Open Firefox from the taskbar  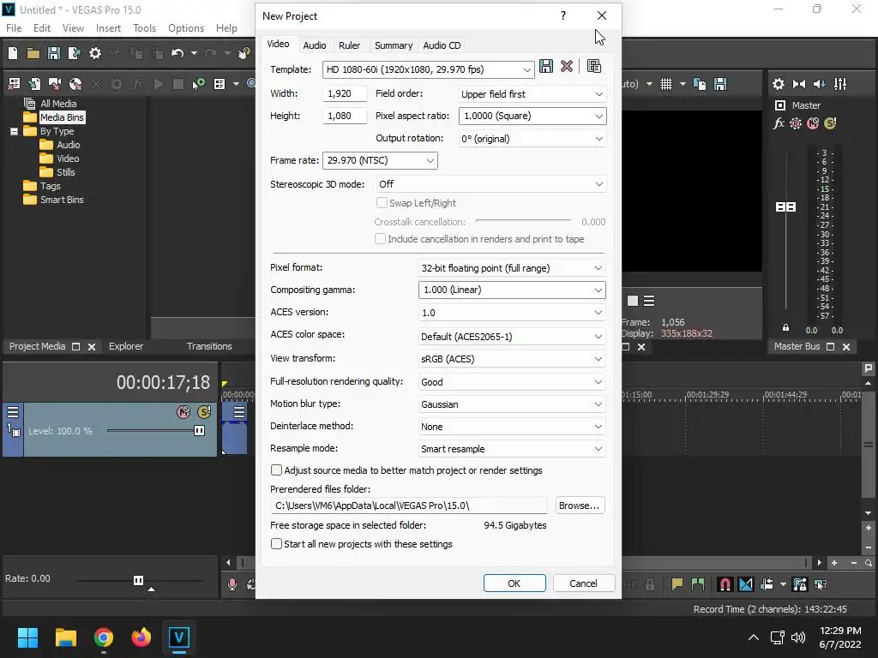(141, 637)
